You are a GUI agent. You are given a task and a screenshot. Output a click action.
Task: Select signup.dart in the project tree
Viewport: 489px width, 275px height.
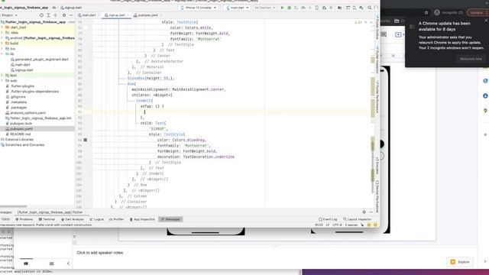pyautogui.click(x=24, y=70)
